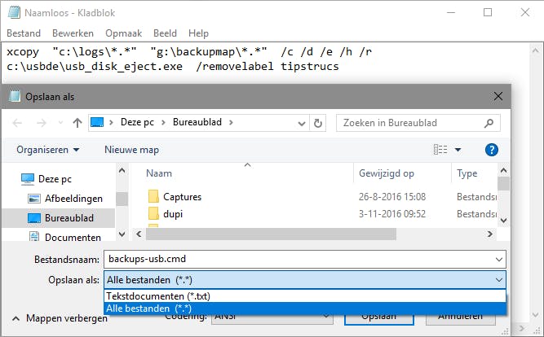Open the help question mark button

491,150
